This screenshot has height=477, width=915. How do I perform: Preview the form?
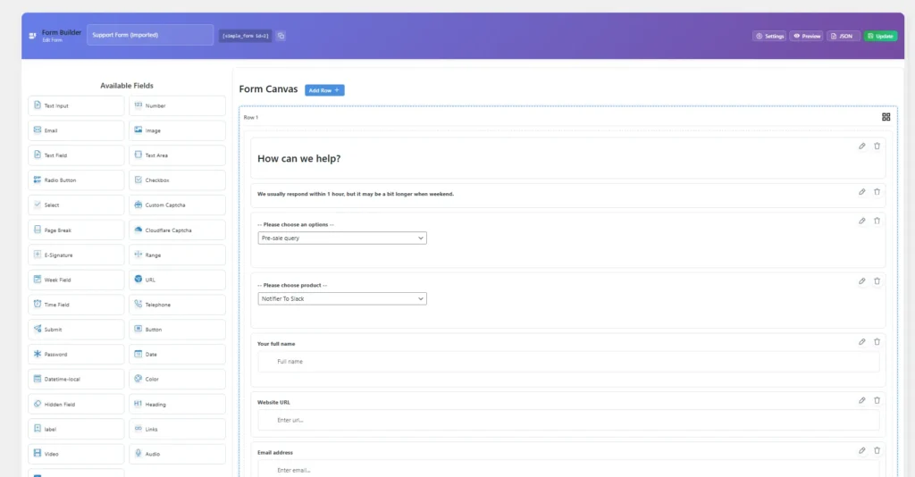(x=807, y=36)
